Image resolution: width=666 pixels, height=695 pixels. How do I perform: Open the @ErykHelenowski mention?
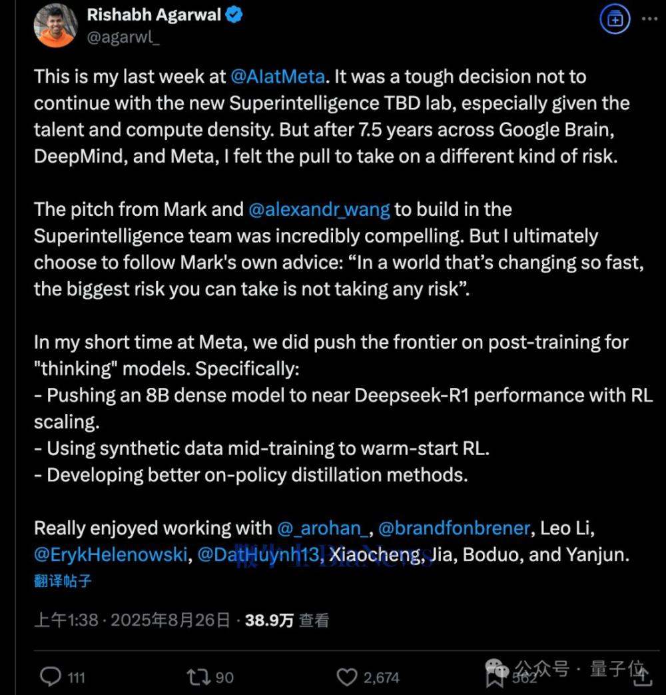pyautogui.click(x=111, y=554)
